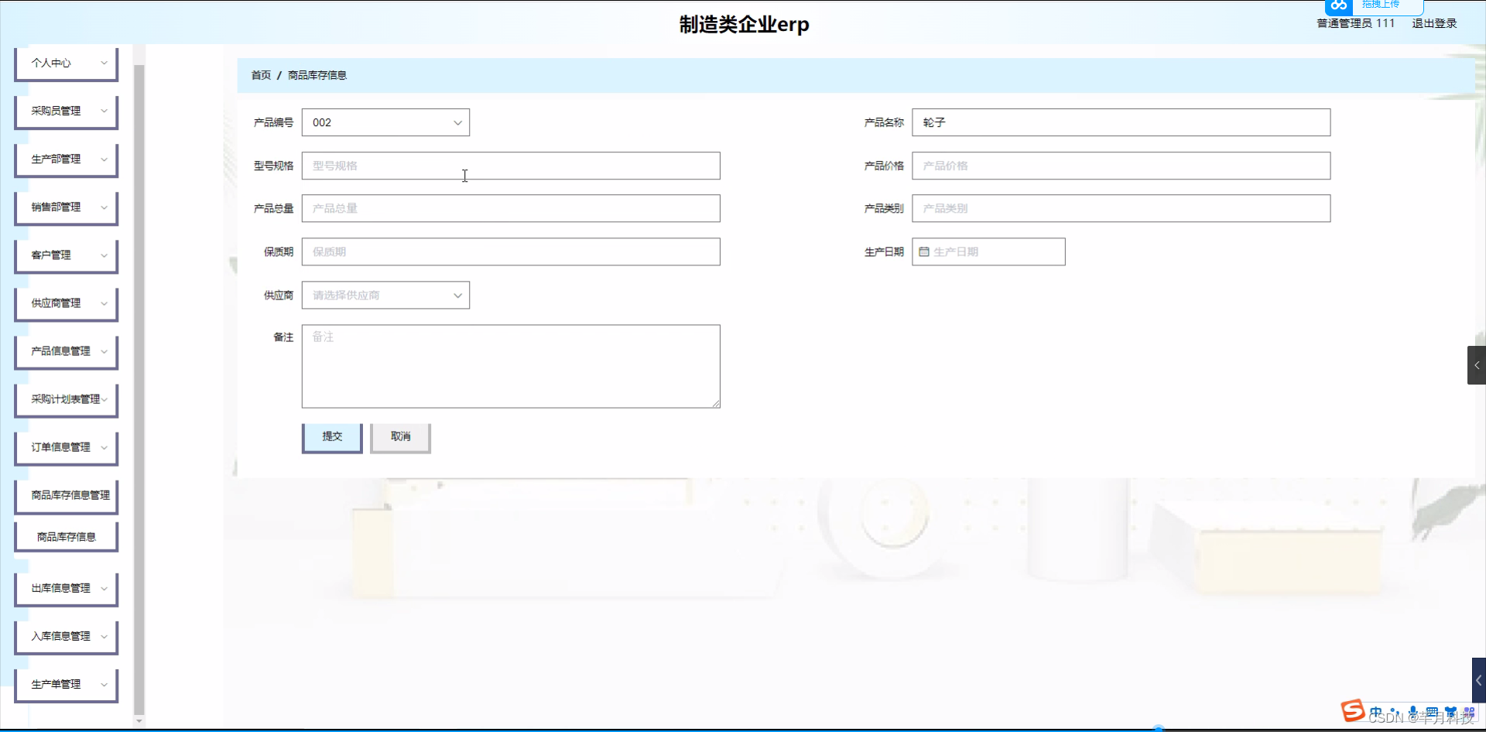Viewport: 1486px width, 732px height.
Task: Collapse the right side panel arrow
Action: point(1477,364)
